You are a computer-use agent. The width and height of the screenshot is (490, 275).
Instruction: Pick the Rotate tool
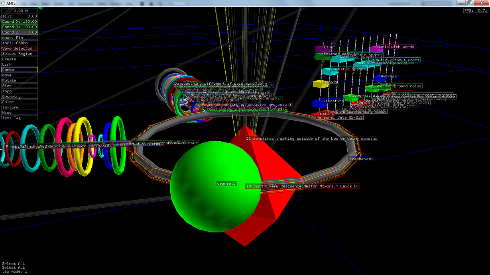click(20, 80)
